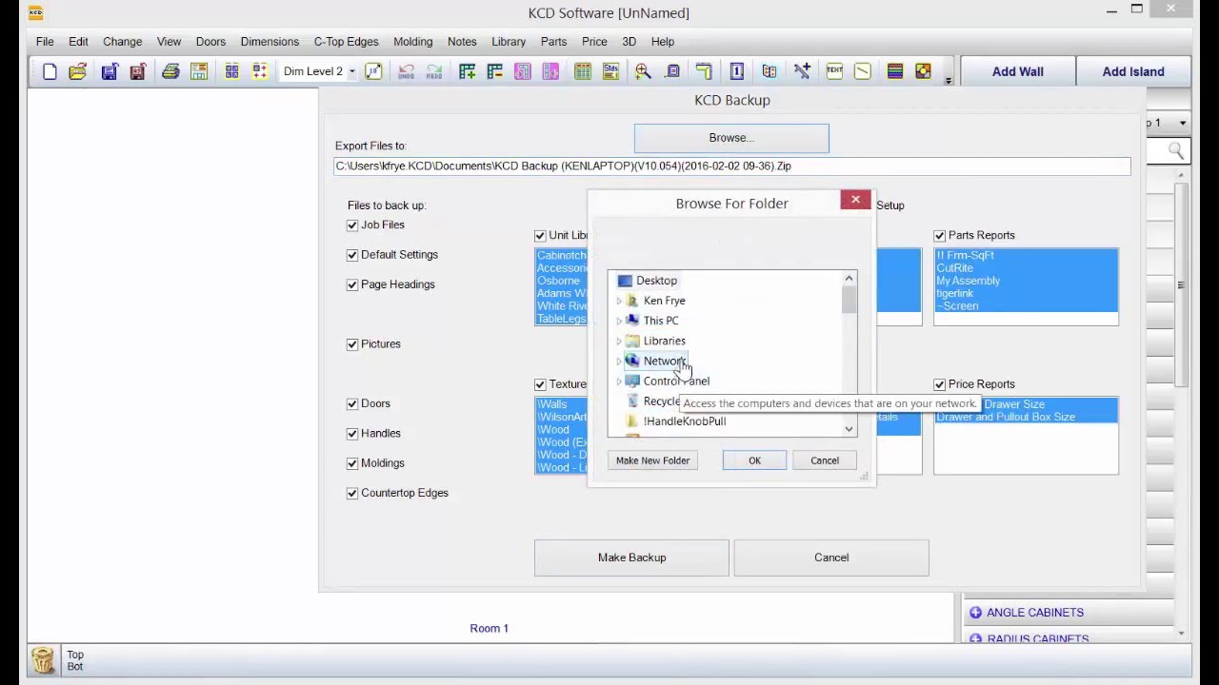The width and height of the screenshot is (1219, 685).
Task: Toggle the Parts Reports checkbox
Action: coord(940,235)
